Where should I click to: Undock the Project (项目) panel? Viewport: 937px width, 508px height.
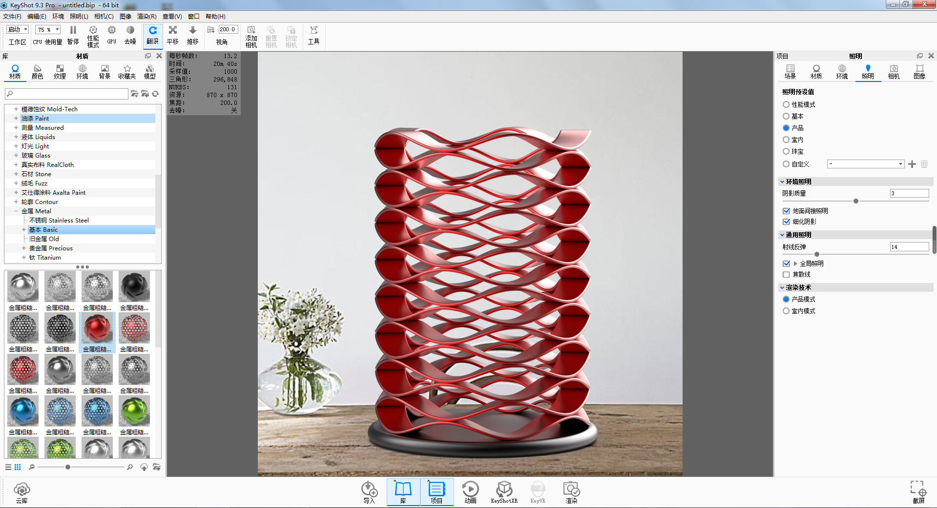920,56
